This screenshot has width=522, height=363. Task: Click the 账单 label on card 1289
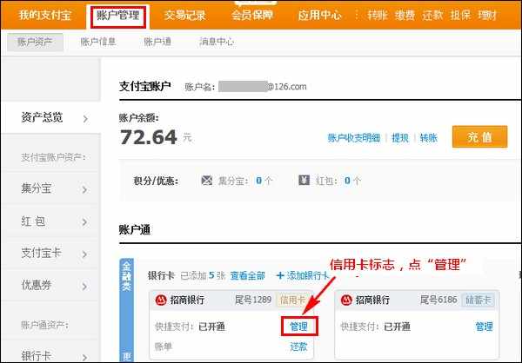pos(164,346)
